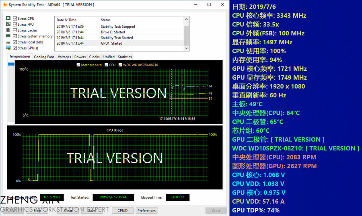Click the CPU chip icon beside Stress CPU
Image resolution: width=362 pixels, height=216 pixels.
coord(8,18)
